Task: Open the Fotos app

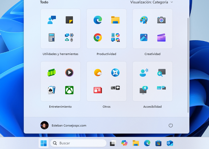Action: coord(144,37)
